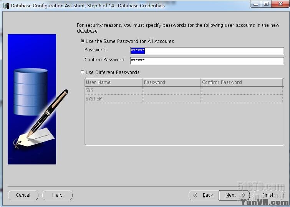This screenshot has width=290, height=207.
Task: Click the SYSTEM confirm password cell
Action: click(242, 99)
